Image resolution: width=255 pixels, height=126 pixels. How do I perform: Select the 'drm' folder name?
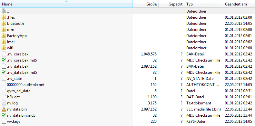click(11, 30)
